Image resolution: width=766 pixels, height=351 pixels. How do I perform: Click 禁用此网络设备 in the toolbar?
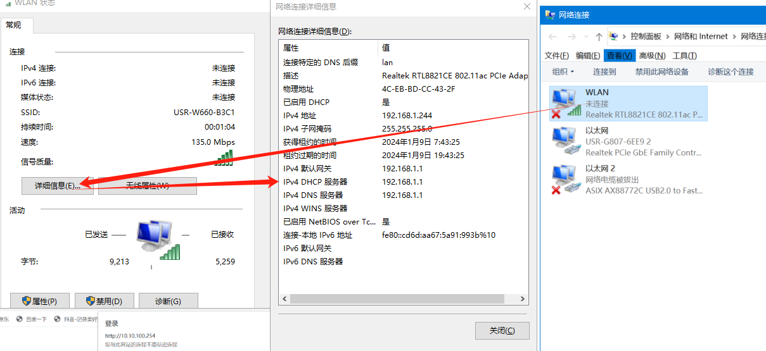(661, 71)
